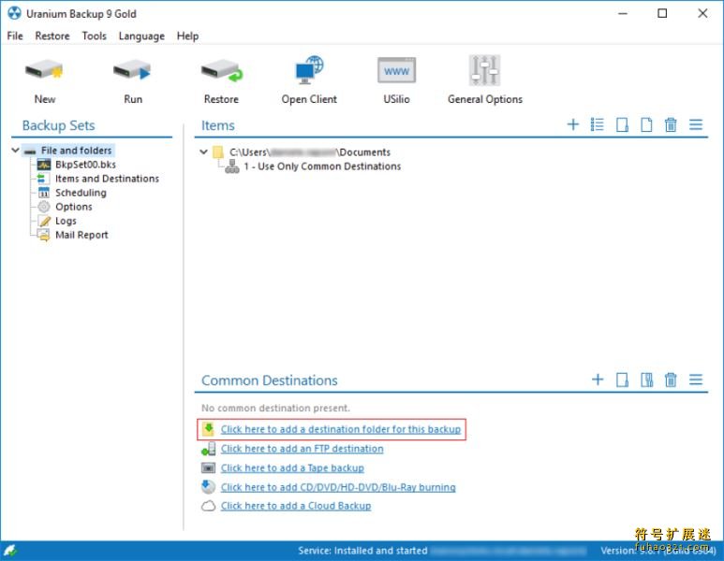Screen dimensions: 724x561
Task: Click the Cloud Backup cloud icon
Action: (x=208, y=506)
